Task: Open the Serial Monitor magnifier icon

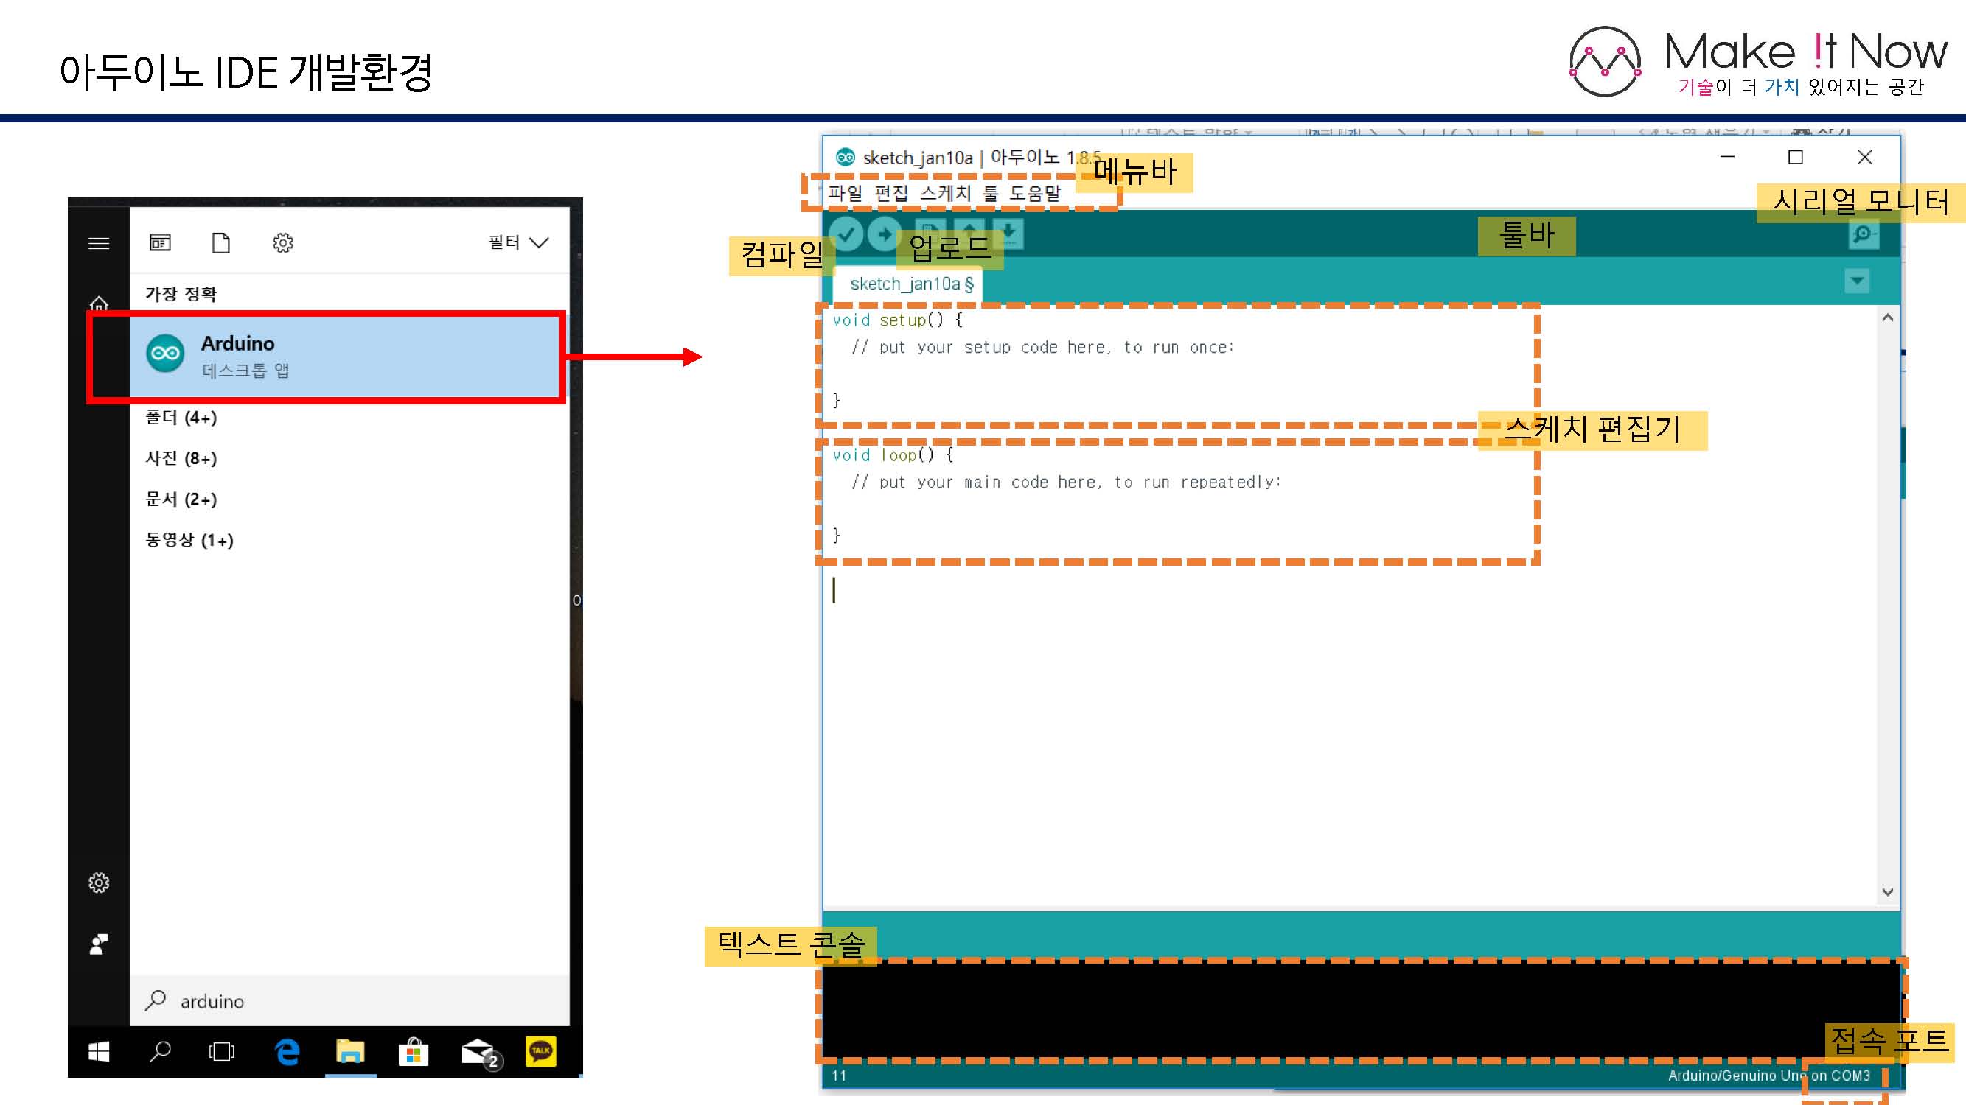Action: pyautogui.click(x=1863, y=234)
